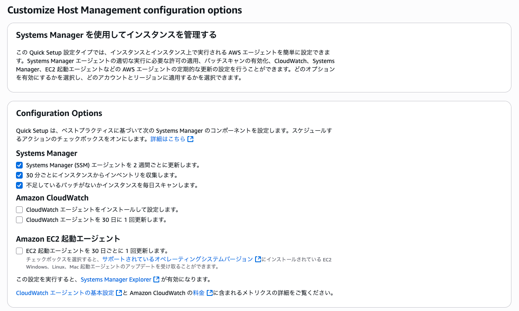Enable CloudWatch agent 30-day update checkbox
The width and height of the screenshot is (519, 311).
(x=19, y=220)
